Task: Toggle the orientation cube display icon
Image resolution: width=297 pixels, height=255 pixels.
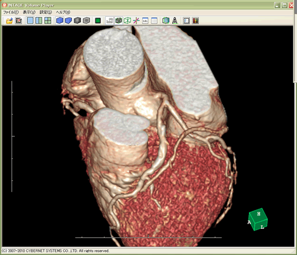Action: point(119,21)
